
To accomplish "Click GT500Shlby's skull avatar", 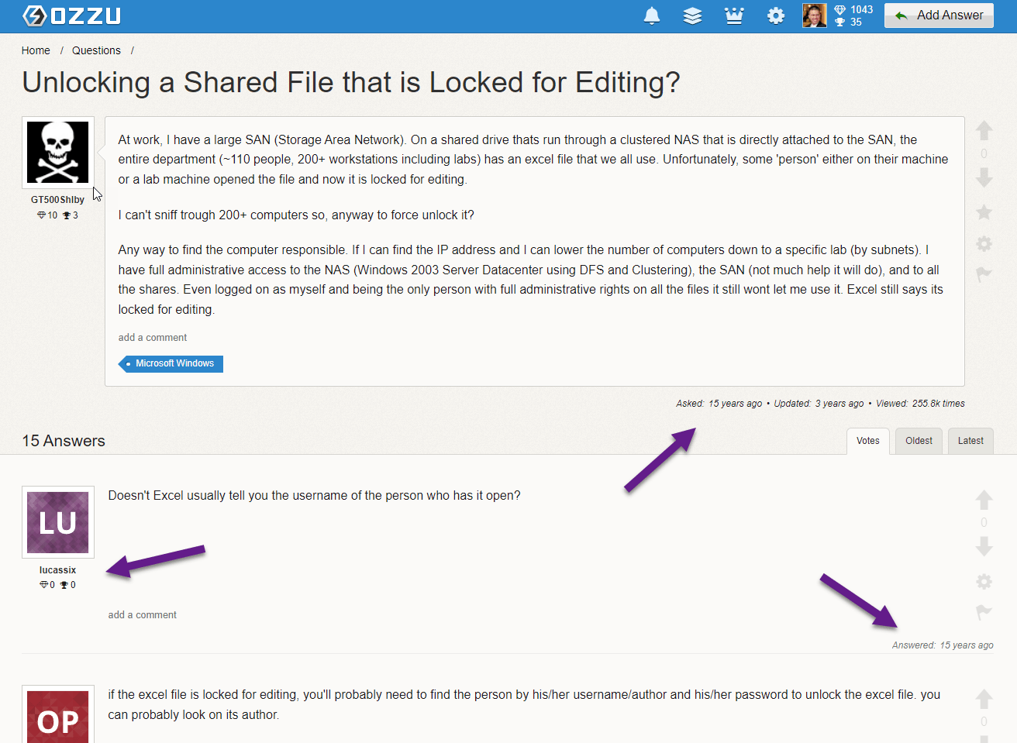I will 58,153.
